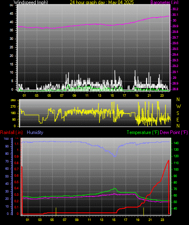
Task: Click the 270 value on wind direction axis
Action: click(13, 107)
